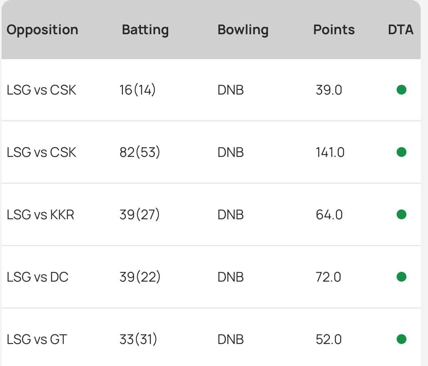This screenshot has height=366, width=428.
Task: Open the LSG vs GT match row
Action: point(37,340)
